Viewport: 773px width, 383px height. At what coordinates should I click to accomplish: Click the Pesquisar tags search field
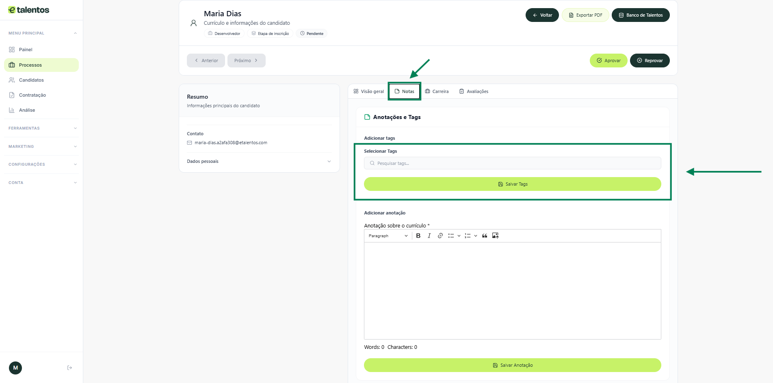512,163
